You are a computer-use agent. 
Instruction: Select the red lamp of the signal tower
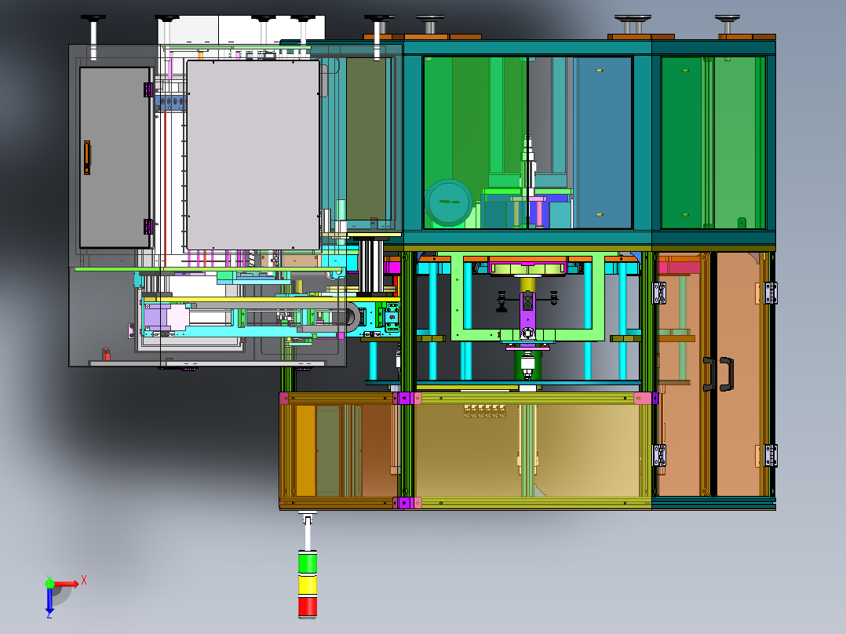(x=308, y=607)
